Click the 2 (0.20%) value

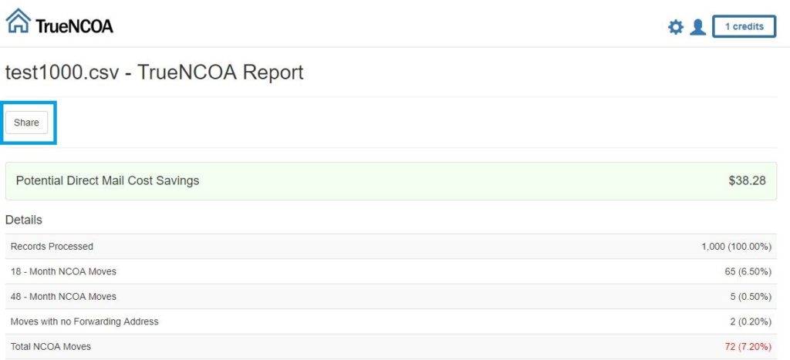[750, 321]
